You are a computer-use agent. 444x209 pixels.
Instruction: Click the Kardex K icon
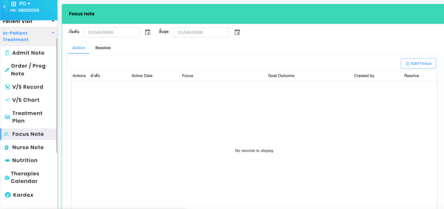[x=7, y=195]
